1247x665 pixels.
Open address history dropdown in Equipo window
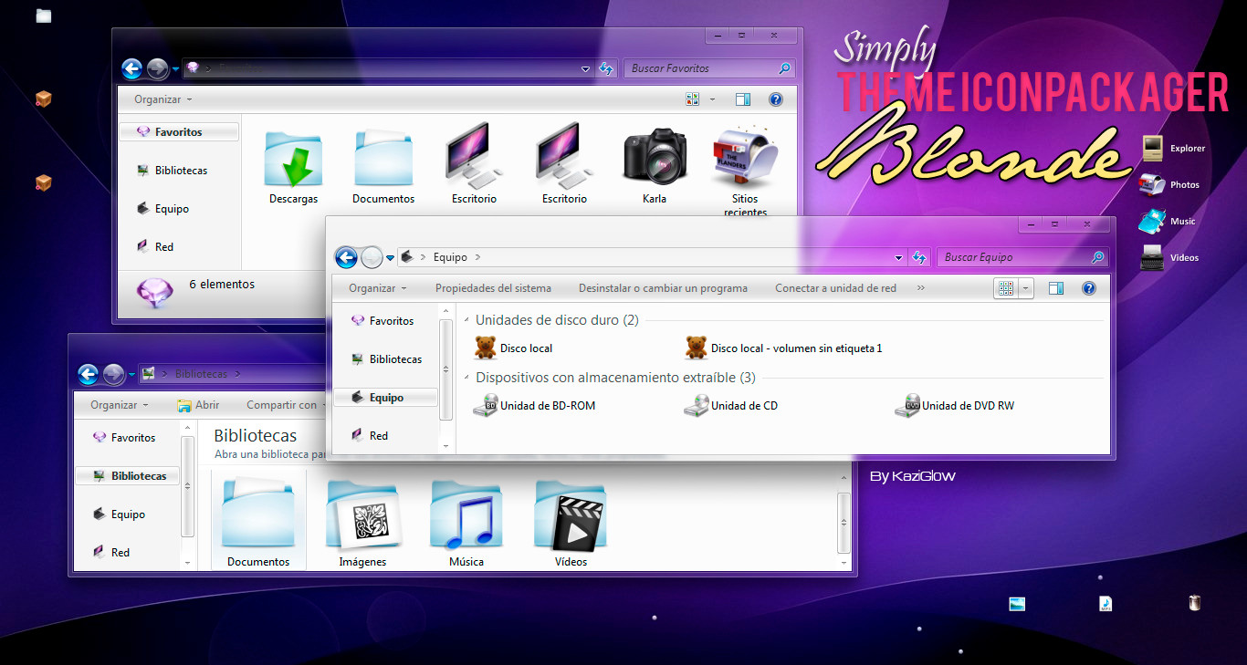pyautogui.click(x=898, y=258)
